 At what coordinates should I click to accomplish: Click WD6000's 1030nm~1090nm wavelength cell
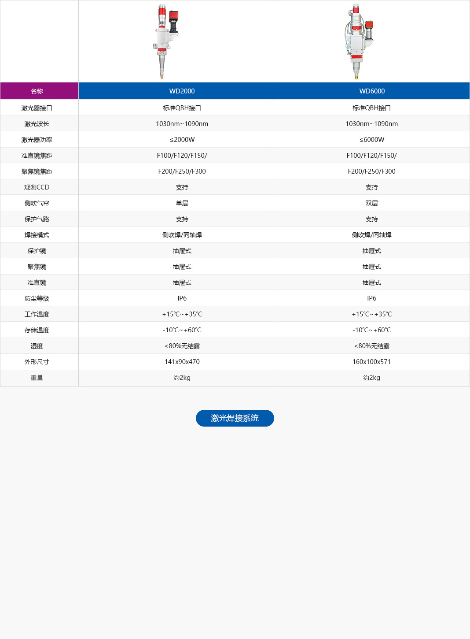[x=372, y=124]
